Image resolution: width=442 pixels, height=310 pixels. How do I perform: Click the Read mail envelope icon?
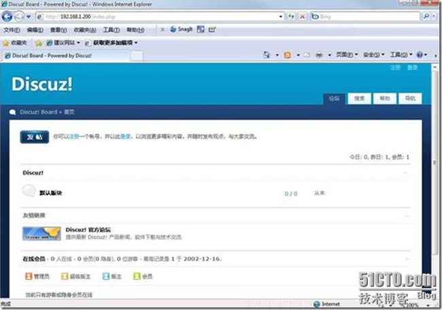pyautogui.click(x=307, y=55)
